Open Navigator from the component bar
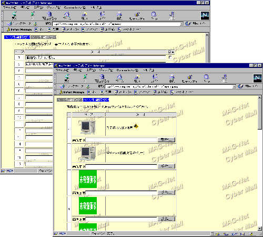This screenshot has width=263, height=237. click(x=218, y=234)
